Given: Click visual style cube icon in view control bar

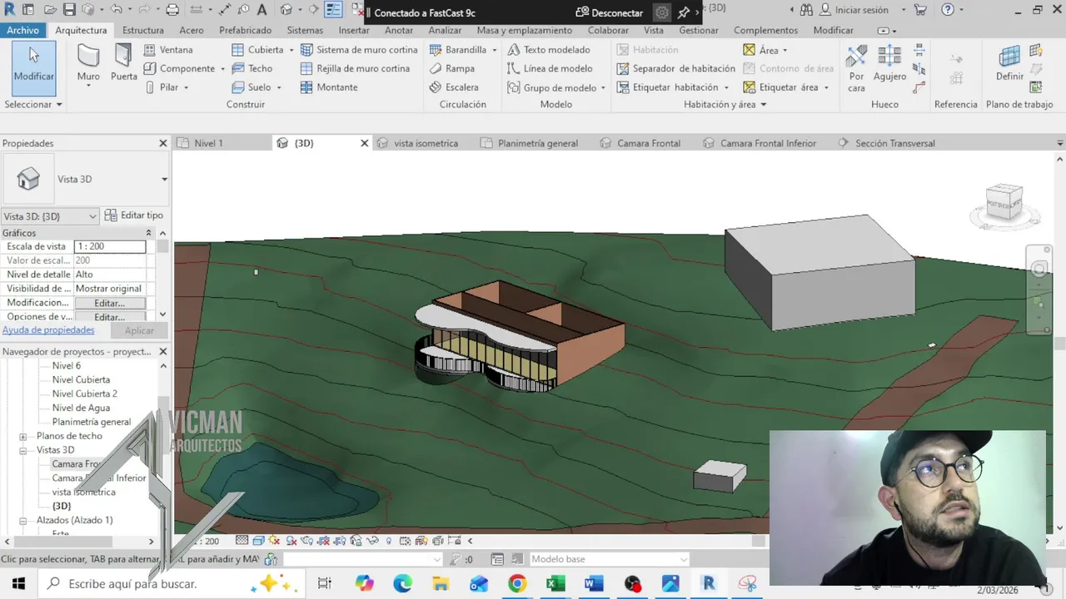Looking at the screenshot, I should (x=259, y=541).
